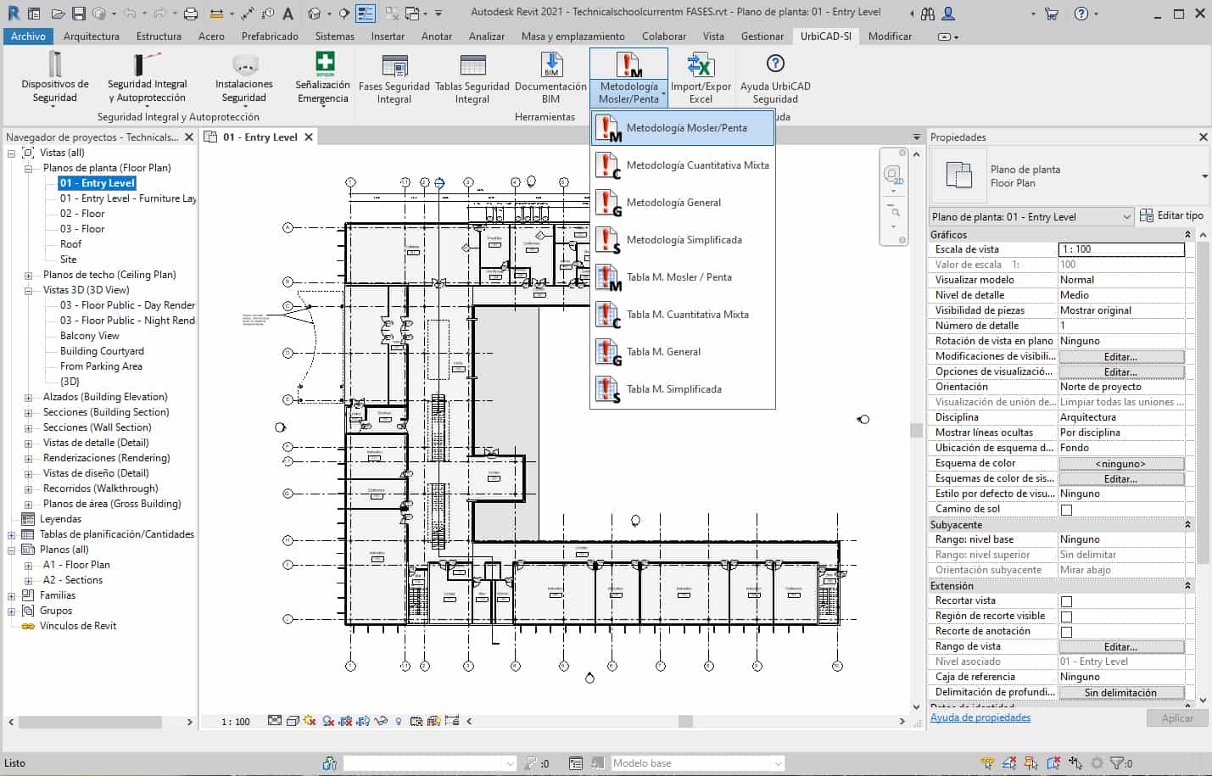Select Metodología General entry
This screenshot has width=1212, height=776.
point(683,203)
